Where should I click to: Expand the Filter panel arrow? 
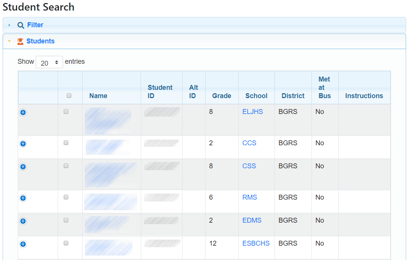[9, 25]
